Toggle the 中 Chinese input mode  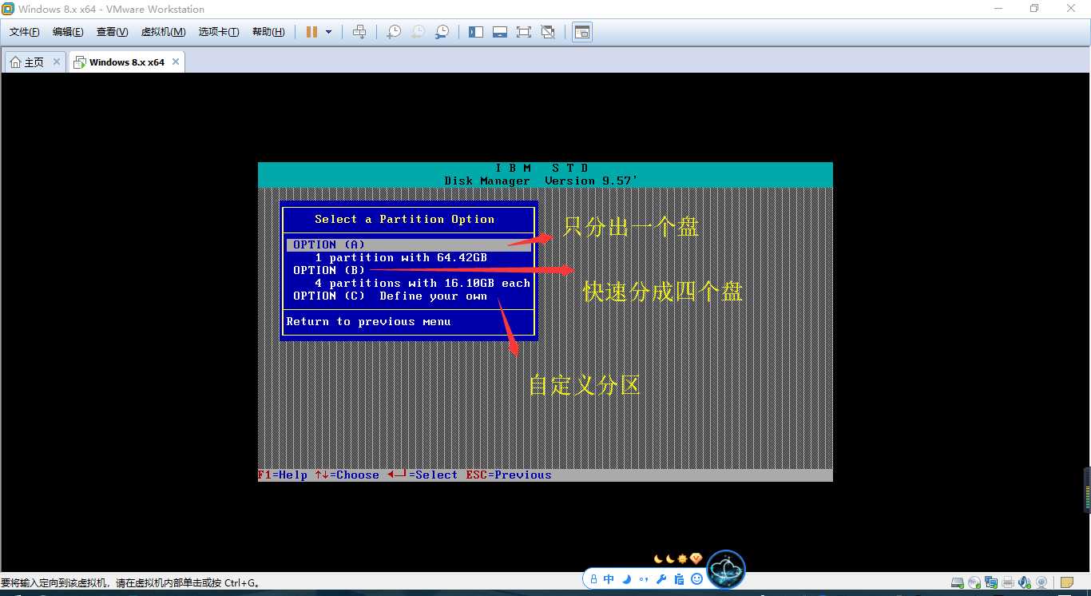click(x=609, y=579)
